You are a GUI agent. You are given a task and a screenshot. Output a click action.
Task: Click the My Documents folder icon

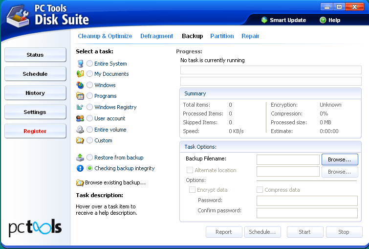[x=80, y=74]
